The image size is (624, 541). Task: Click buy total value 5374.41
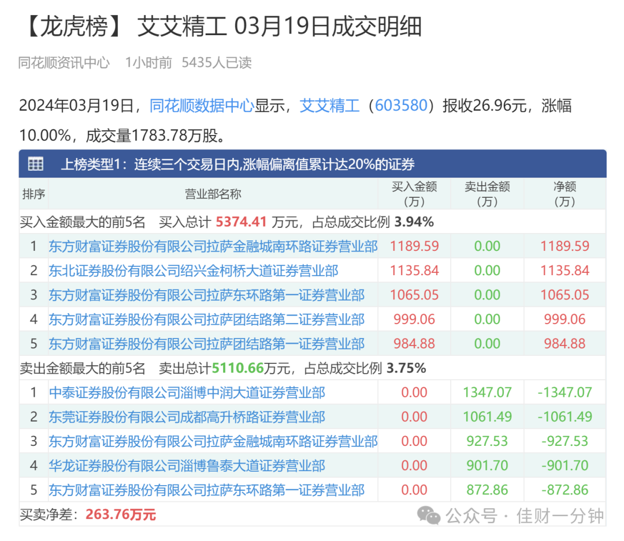click(241, 221)
